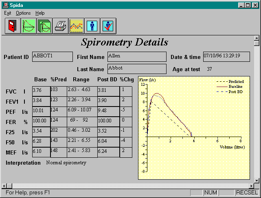Open the trend line chart icon

[x=76, y=26]
